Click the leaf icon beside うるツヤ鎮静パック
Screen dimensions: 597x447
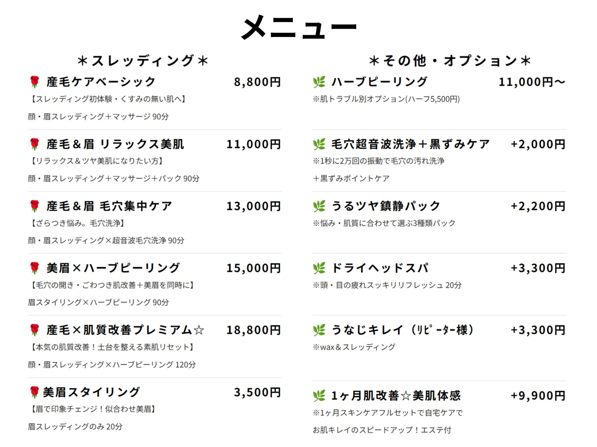(x=319, y=206)
